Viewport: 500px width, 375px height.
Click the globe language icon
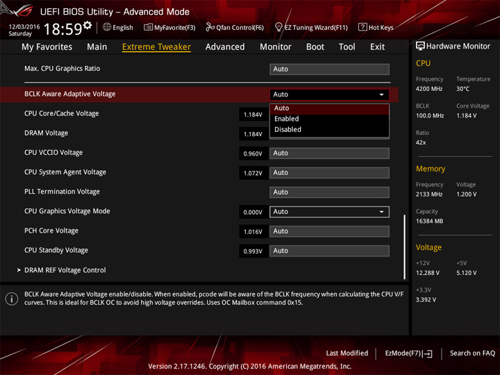click(107, 27)
